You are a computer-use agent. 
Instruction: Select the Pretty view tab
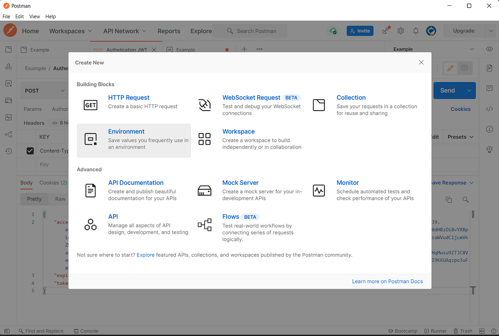point(34,199)
